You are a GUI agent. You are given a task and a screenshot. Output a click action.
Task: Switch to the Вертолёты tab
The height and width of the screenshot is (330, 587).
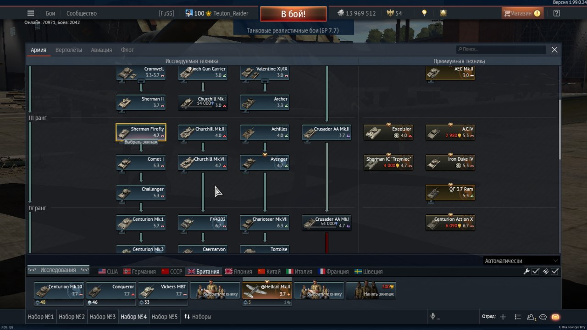69,50
